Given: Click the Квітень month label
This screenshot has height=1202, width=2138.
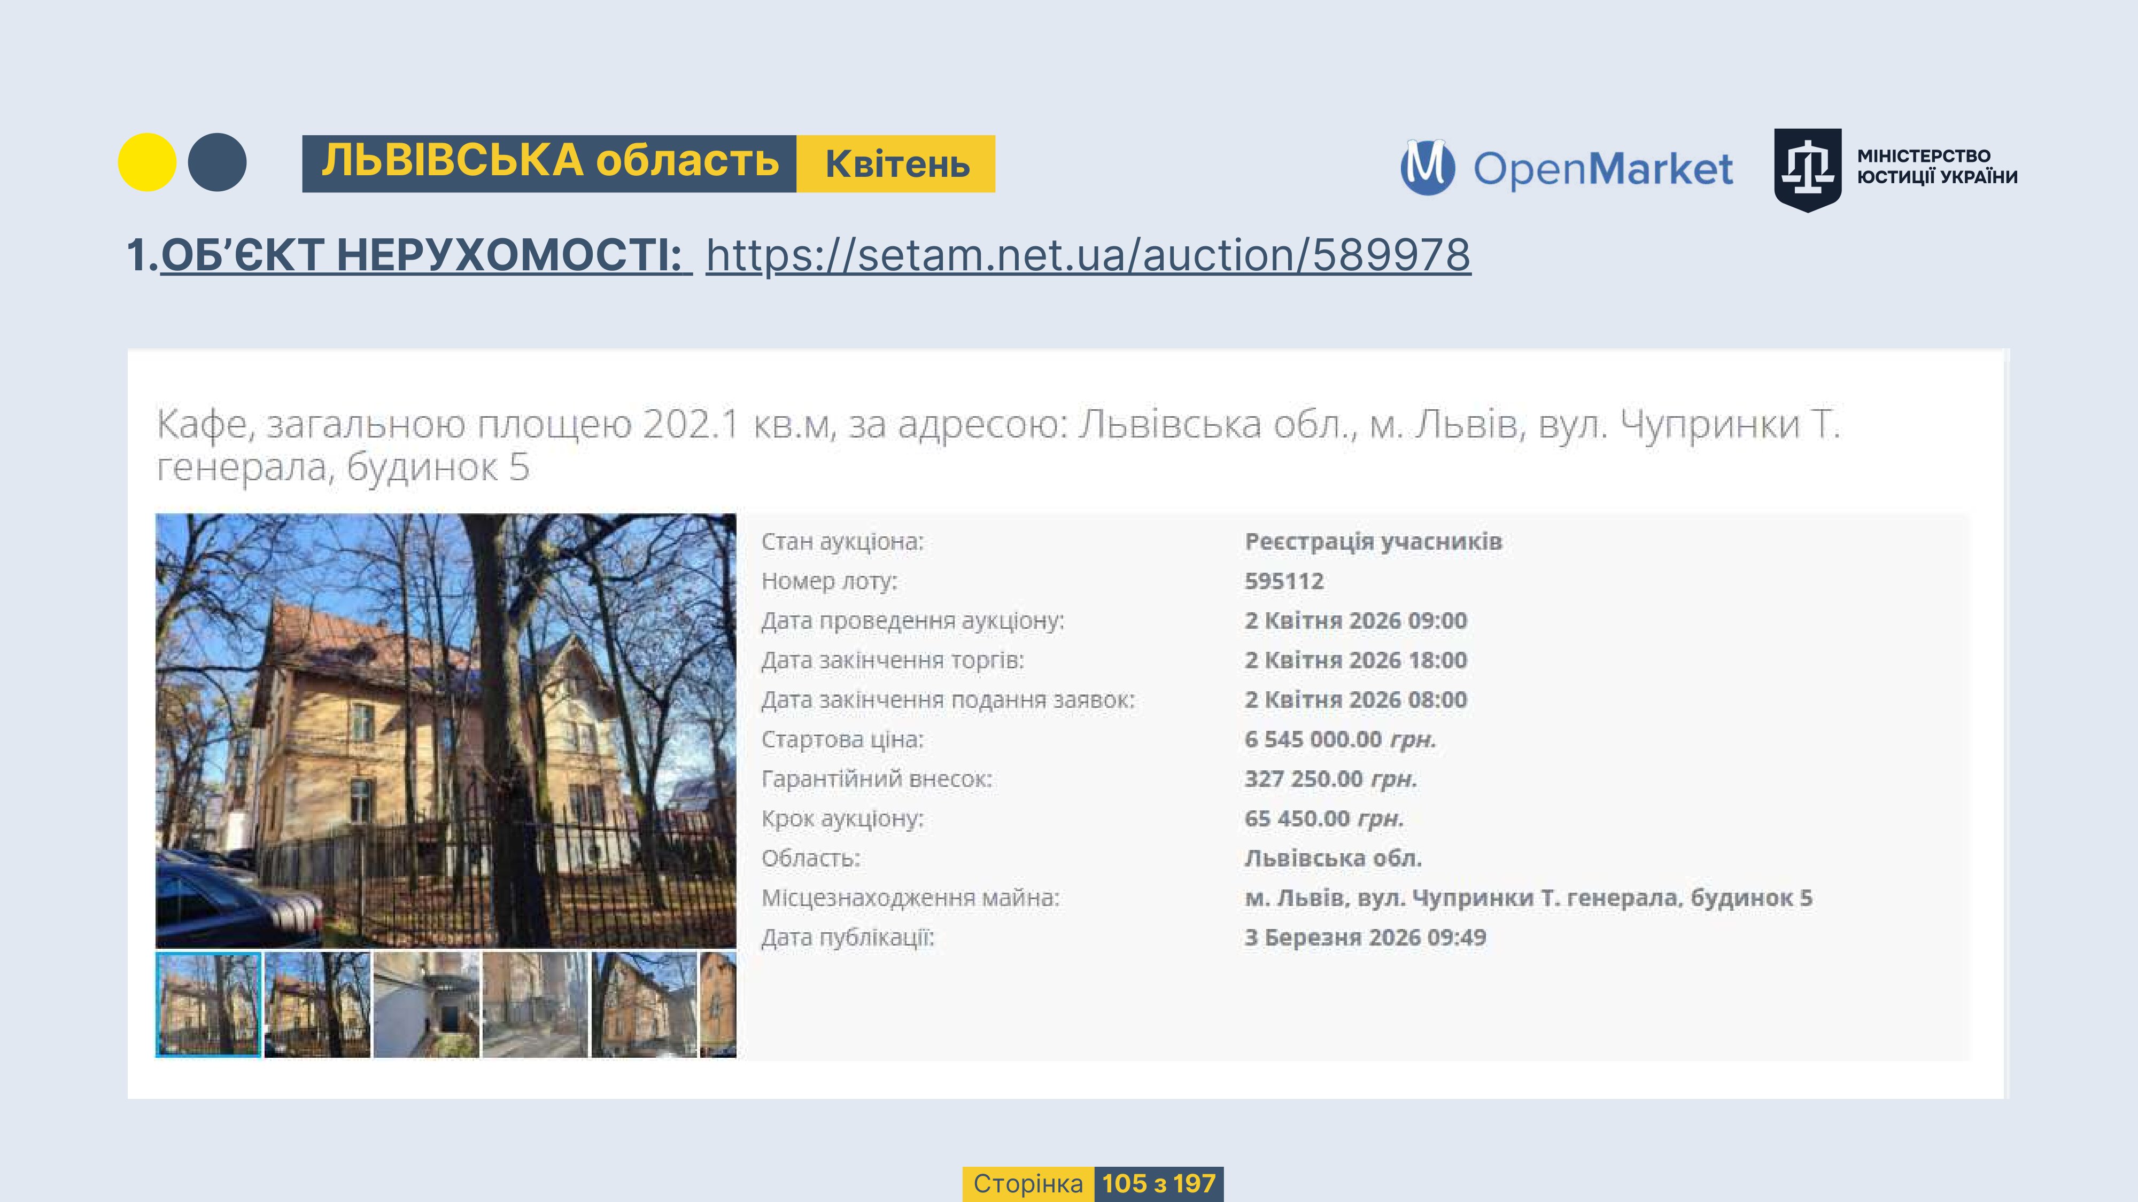Looking at the screenshot, I should pos(896,164).
